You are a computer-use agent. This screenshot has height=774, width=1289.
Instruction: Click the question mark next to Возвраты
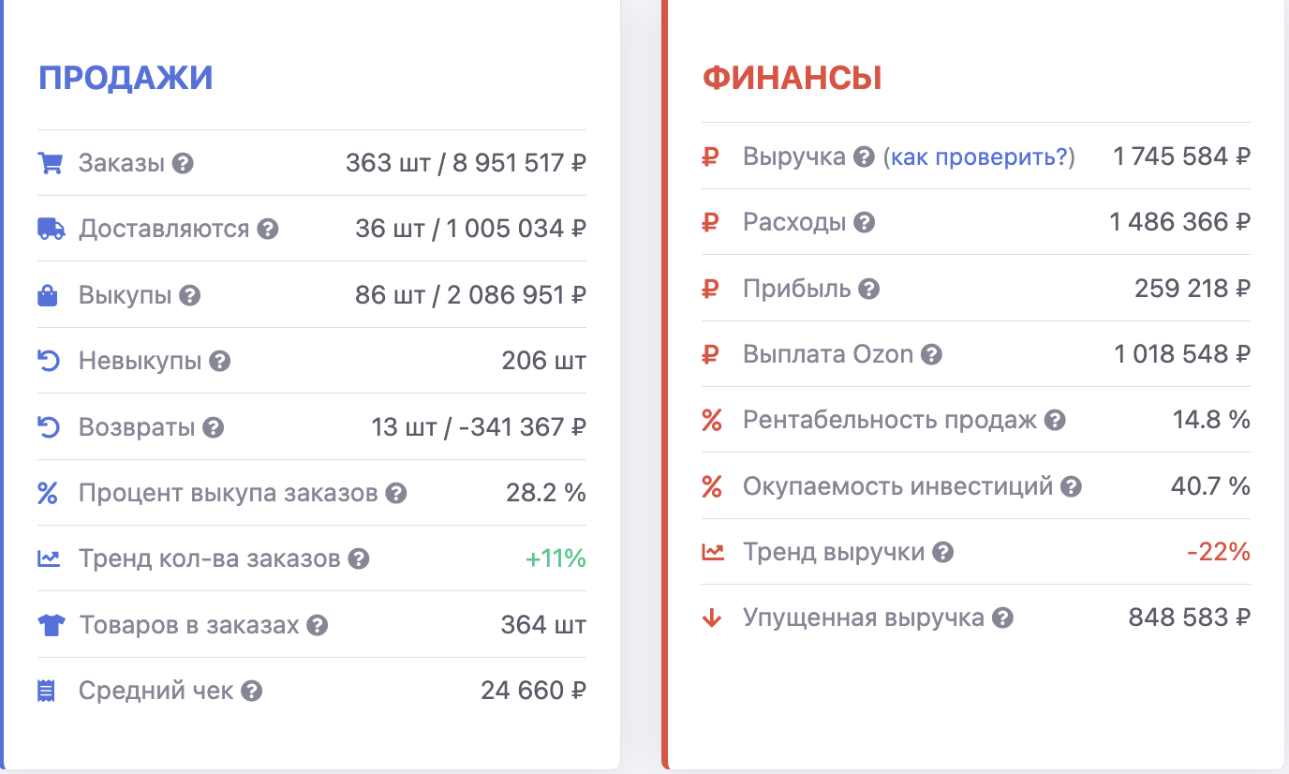(x=214, y=428)
